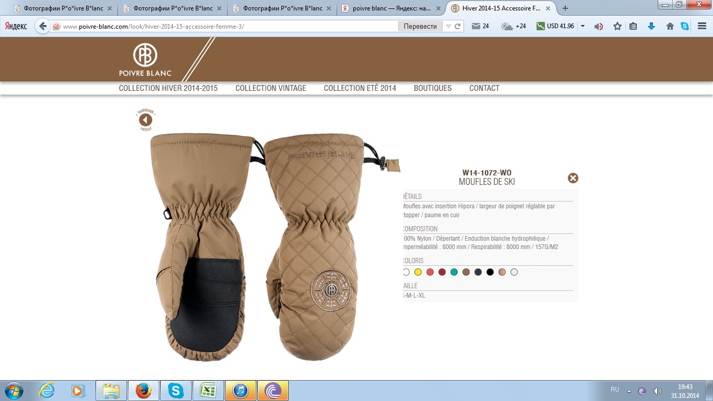
Task: Choose the dark navy colour swatch
Action: 478,272
